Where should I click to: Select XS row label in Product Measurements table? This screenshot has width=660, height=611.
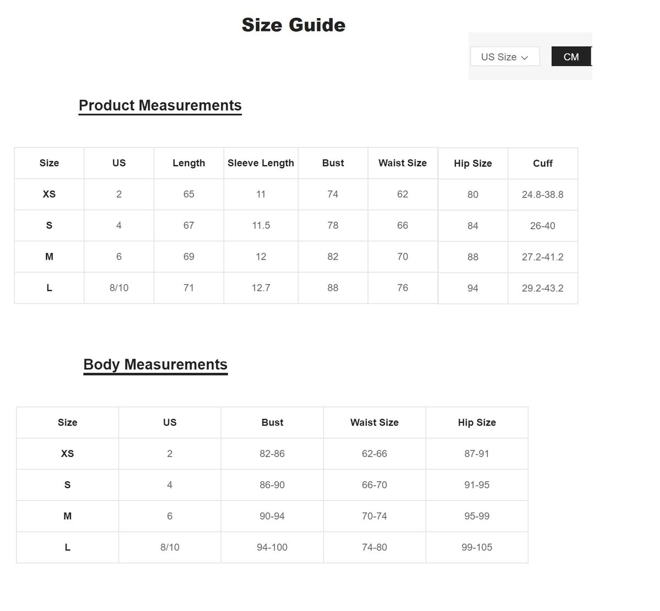pyautogui.click(x=49, y=194)
